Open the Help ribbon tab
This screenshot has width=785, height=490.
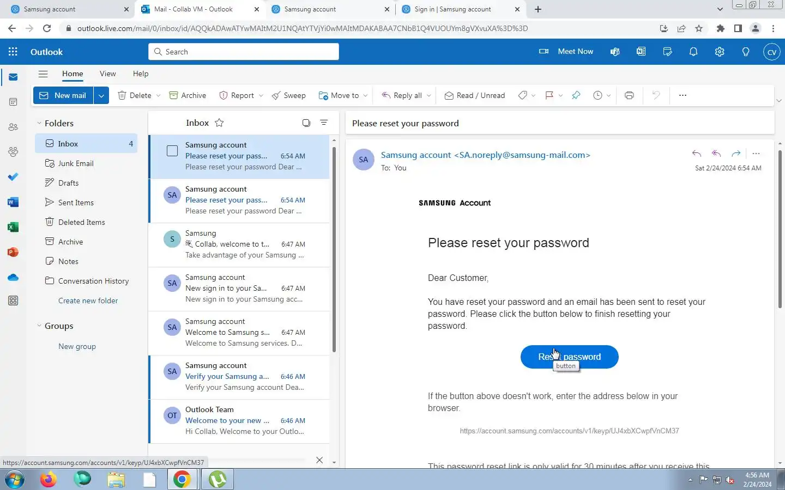pyautogui.click(x=141, y=73)
